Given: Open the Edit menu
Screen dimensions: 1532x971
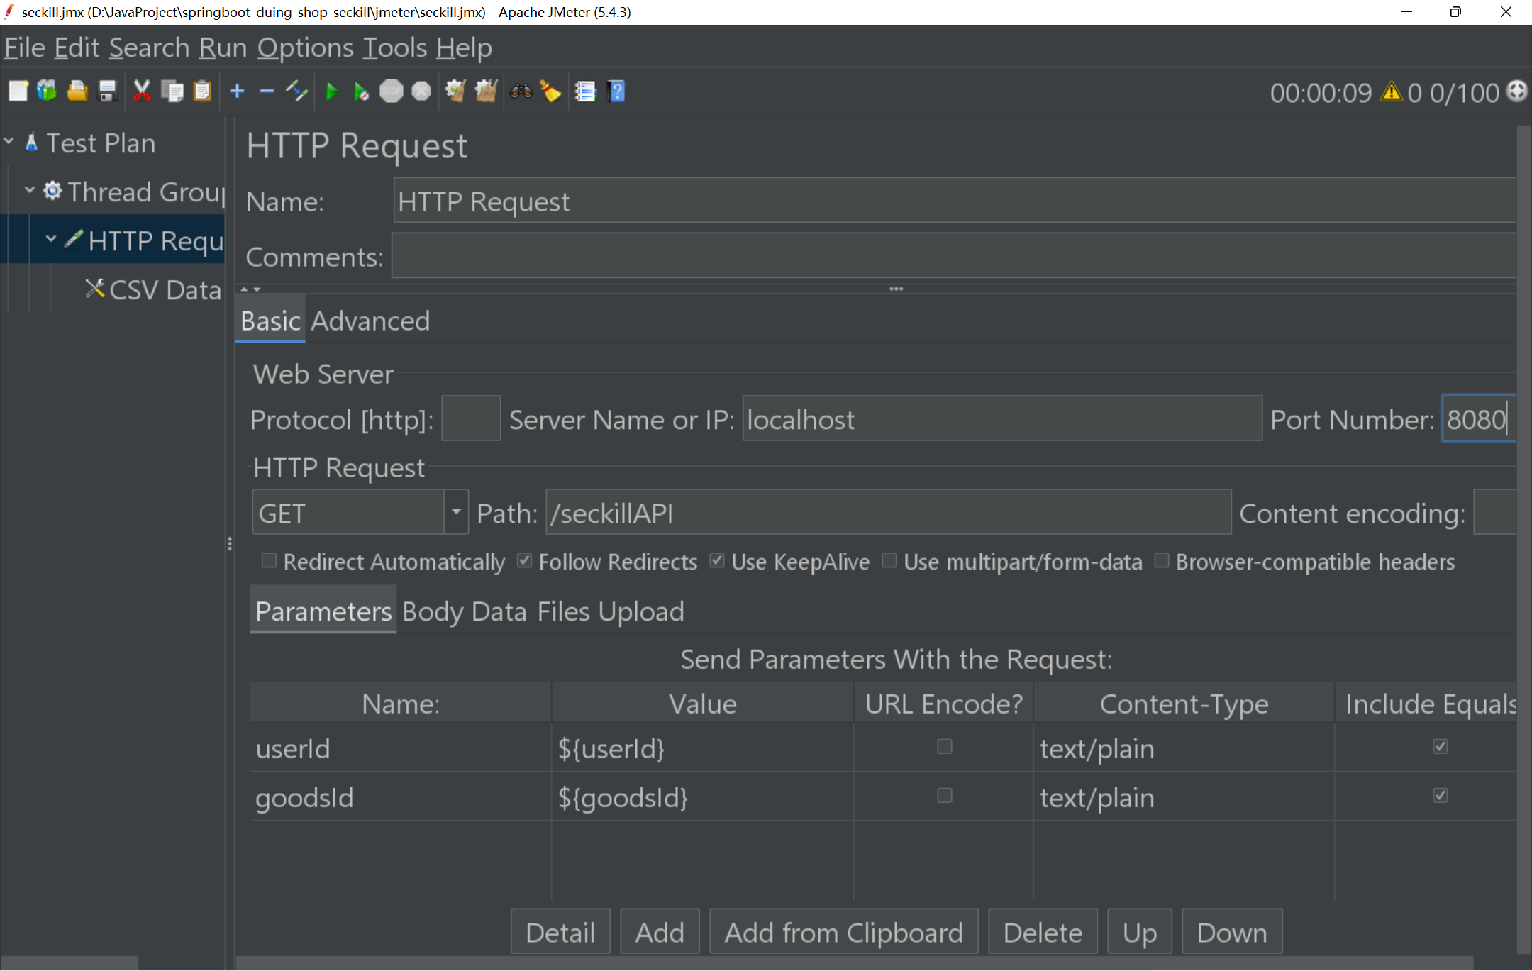Looking at the screenshot, I should coord(77,48).
